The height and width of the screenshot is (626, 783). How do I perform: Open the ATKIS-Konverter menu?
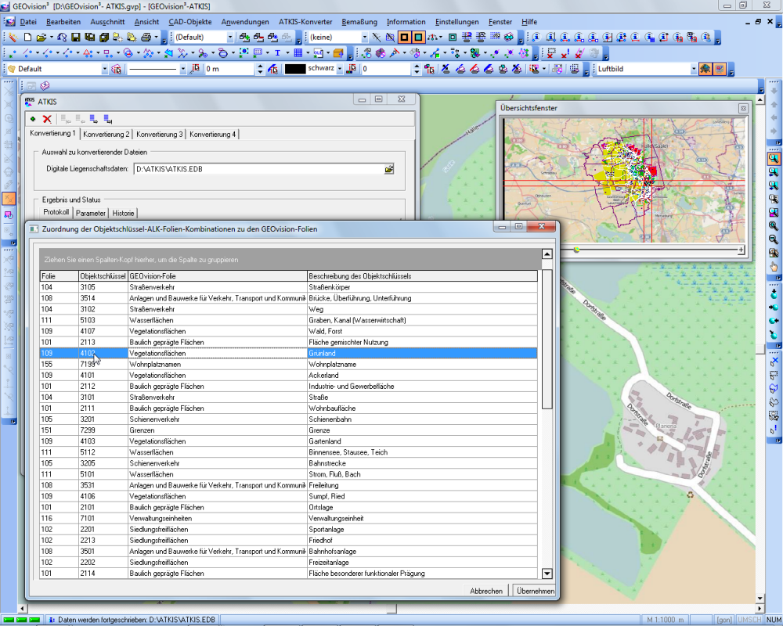[305, 22]
